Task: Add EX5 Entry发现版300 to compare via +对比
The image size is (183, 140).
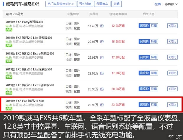Action: (x=172, y=26)
